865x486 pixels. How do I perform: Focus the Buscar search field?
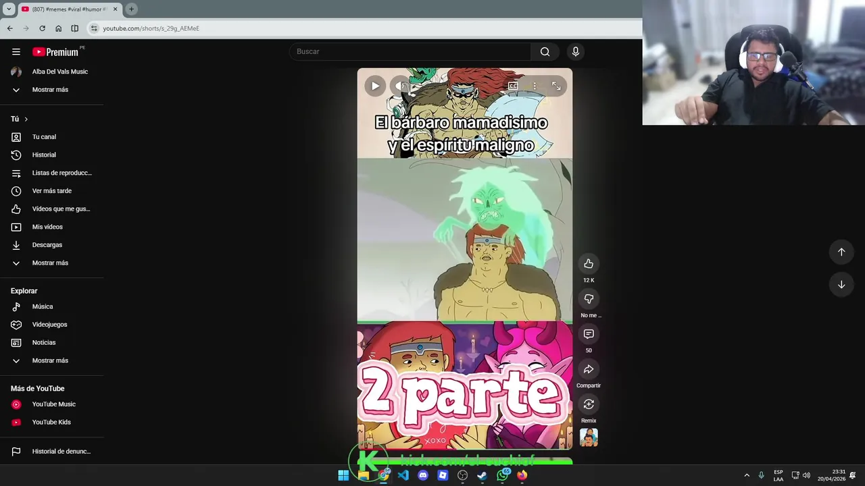click(x=410, y=51)
